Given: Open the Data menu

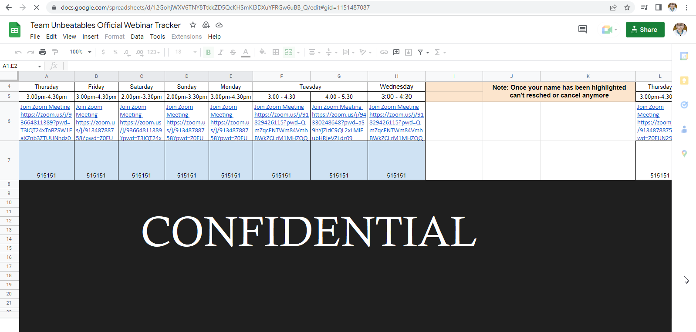Looking at the screenshot, I should [x=137, y=37].
